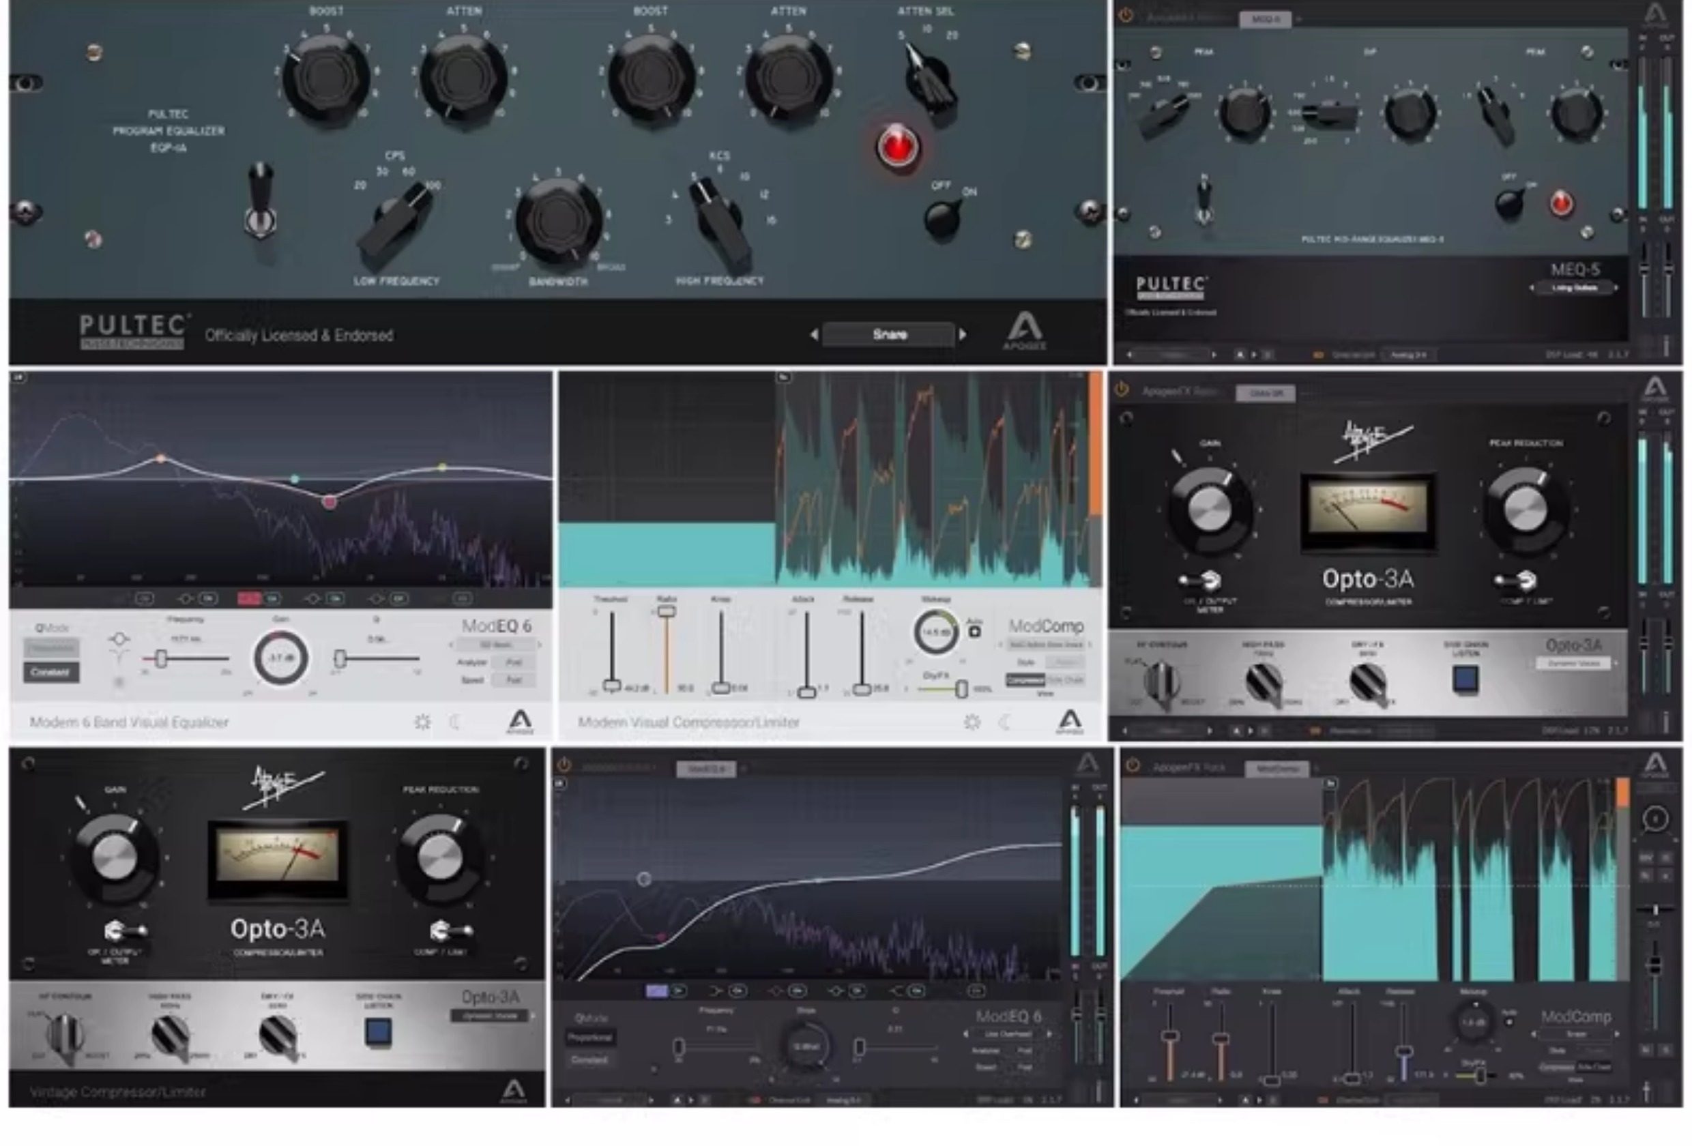
Task: Click the sun icon in the light ModEQ 6 footer
Action: click(422, 722)
